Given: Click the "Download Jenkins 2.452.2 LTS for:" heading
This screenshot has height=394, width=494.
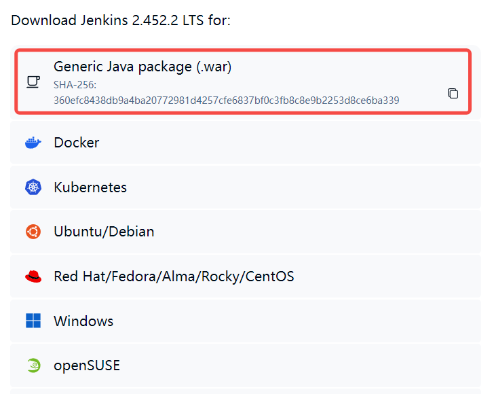Looking at the screenshot, I should coord(121,20).
